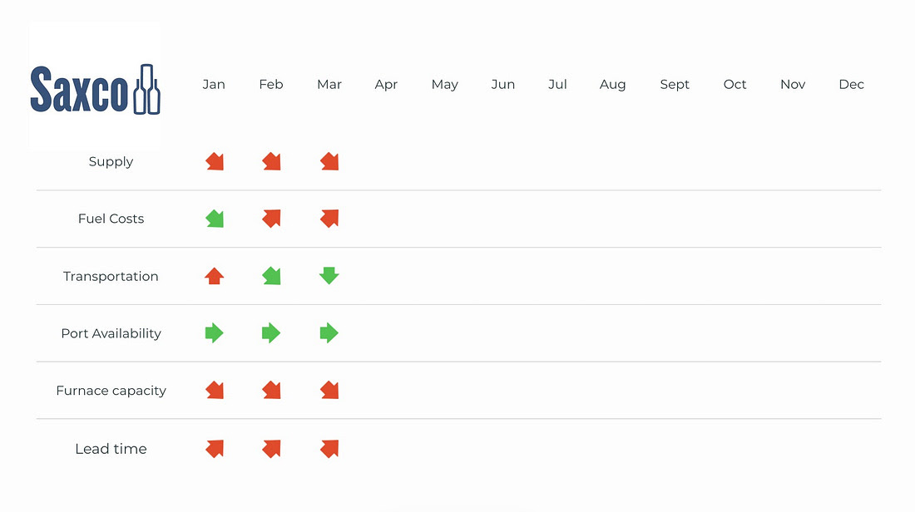Click the February Fuel Costs red arrow
The image size is (915, 512).
[x=271, y=219]
